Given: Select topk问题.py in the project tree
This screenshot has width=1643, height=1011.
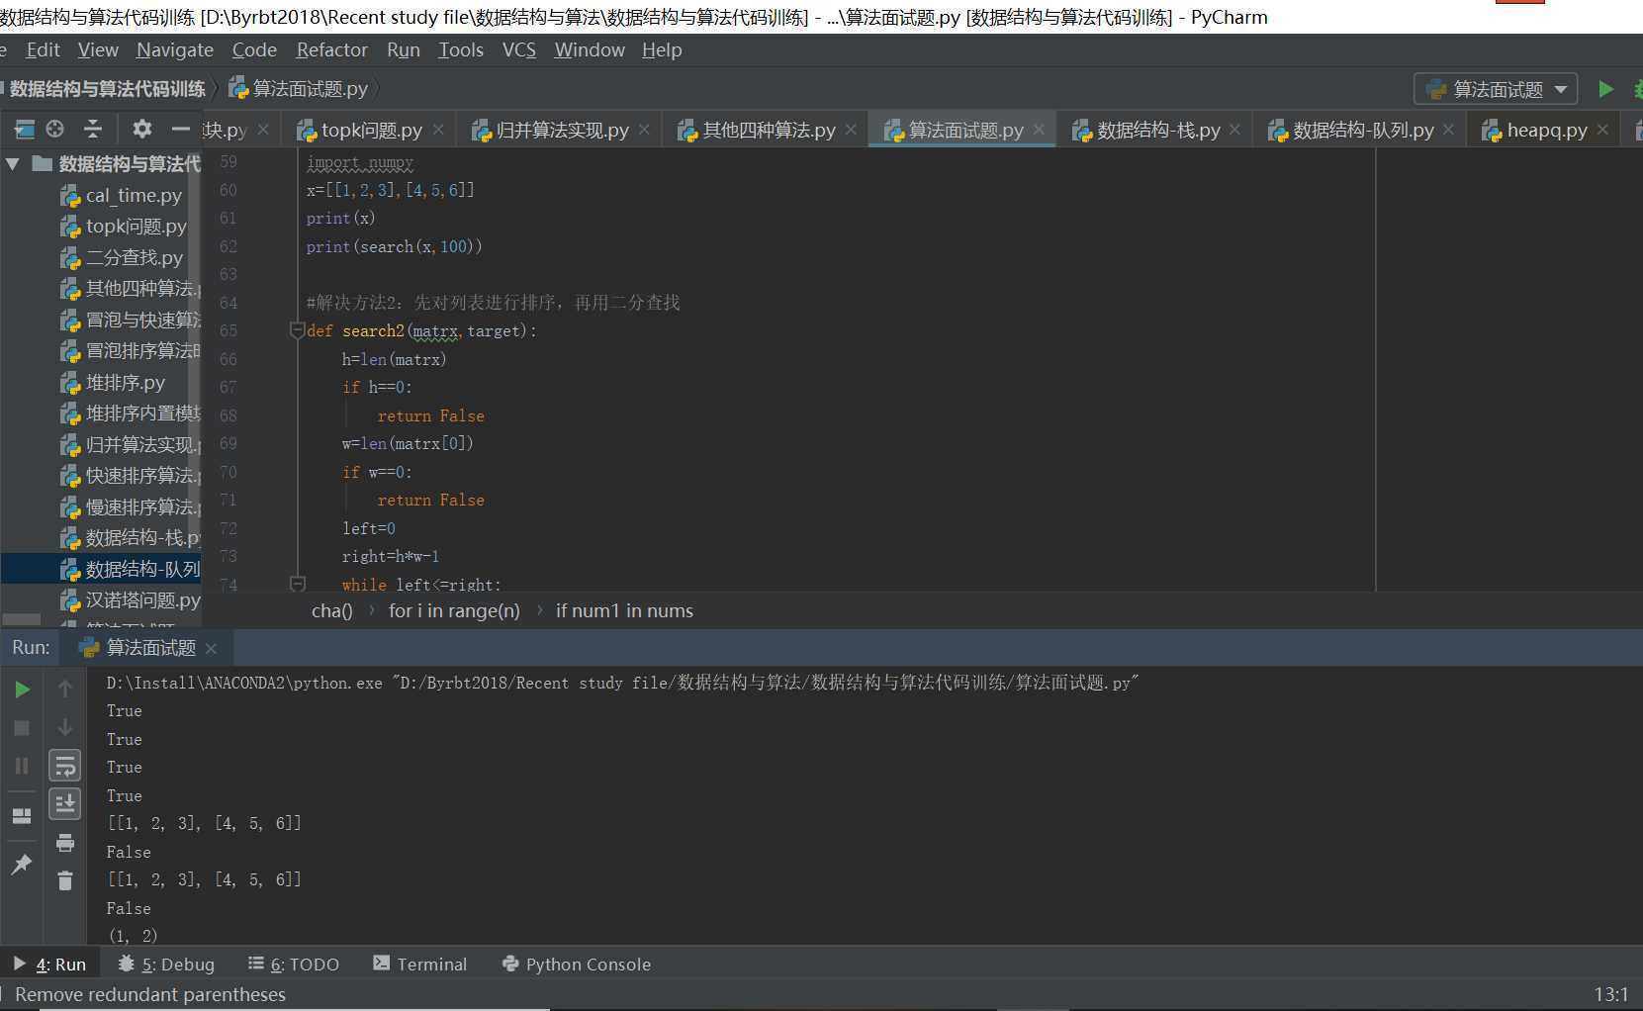Looking at the screenshot, I should pyautogui.click(x=123, y=227).
